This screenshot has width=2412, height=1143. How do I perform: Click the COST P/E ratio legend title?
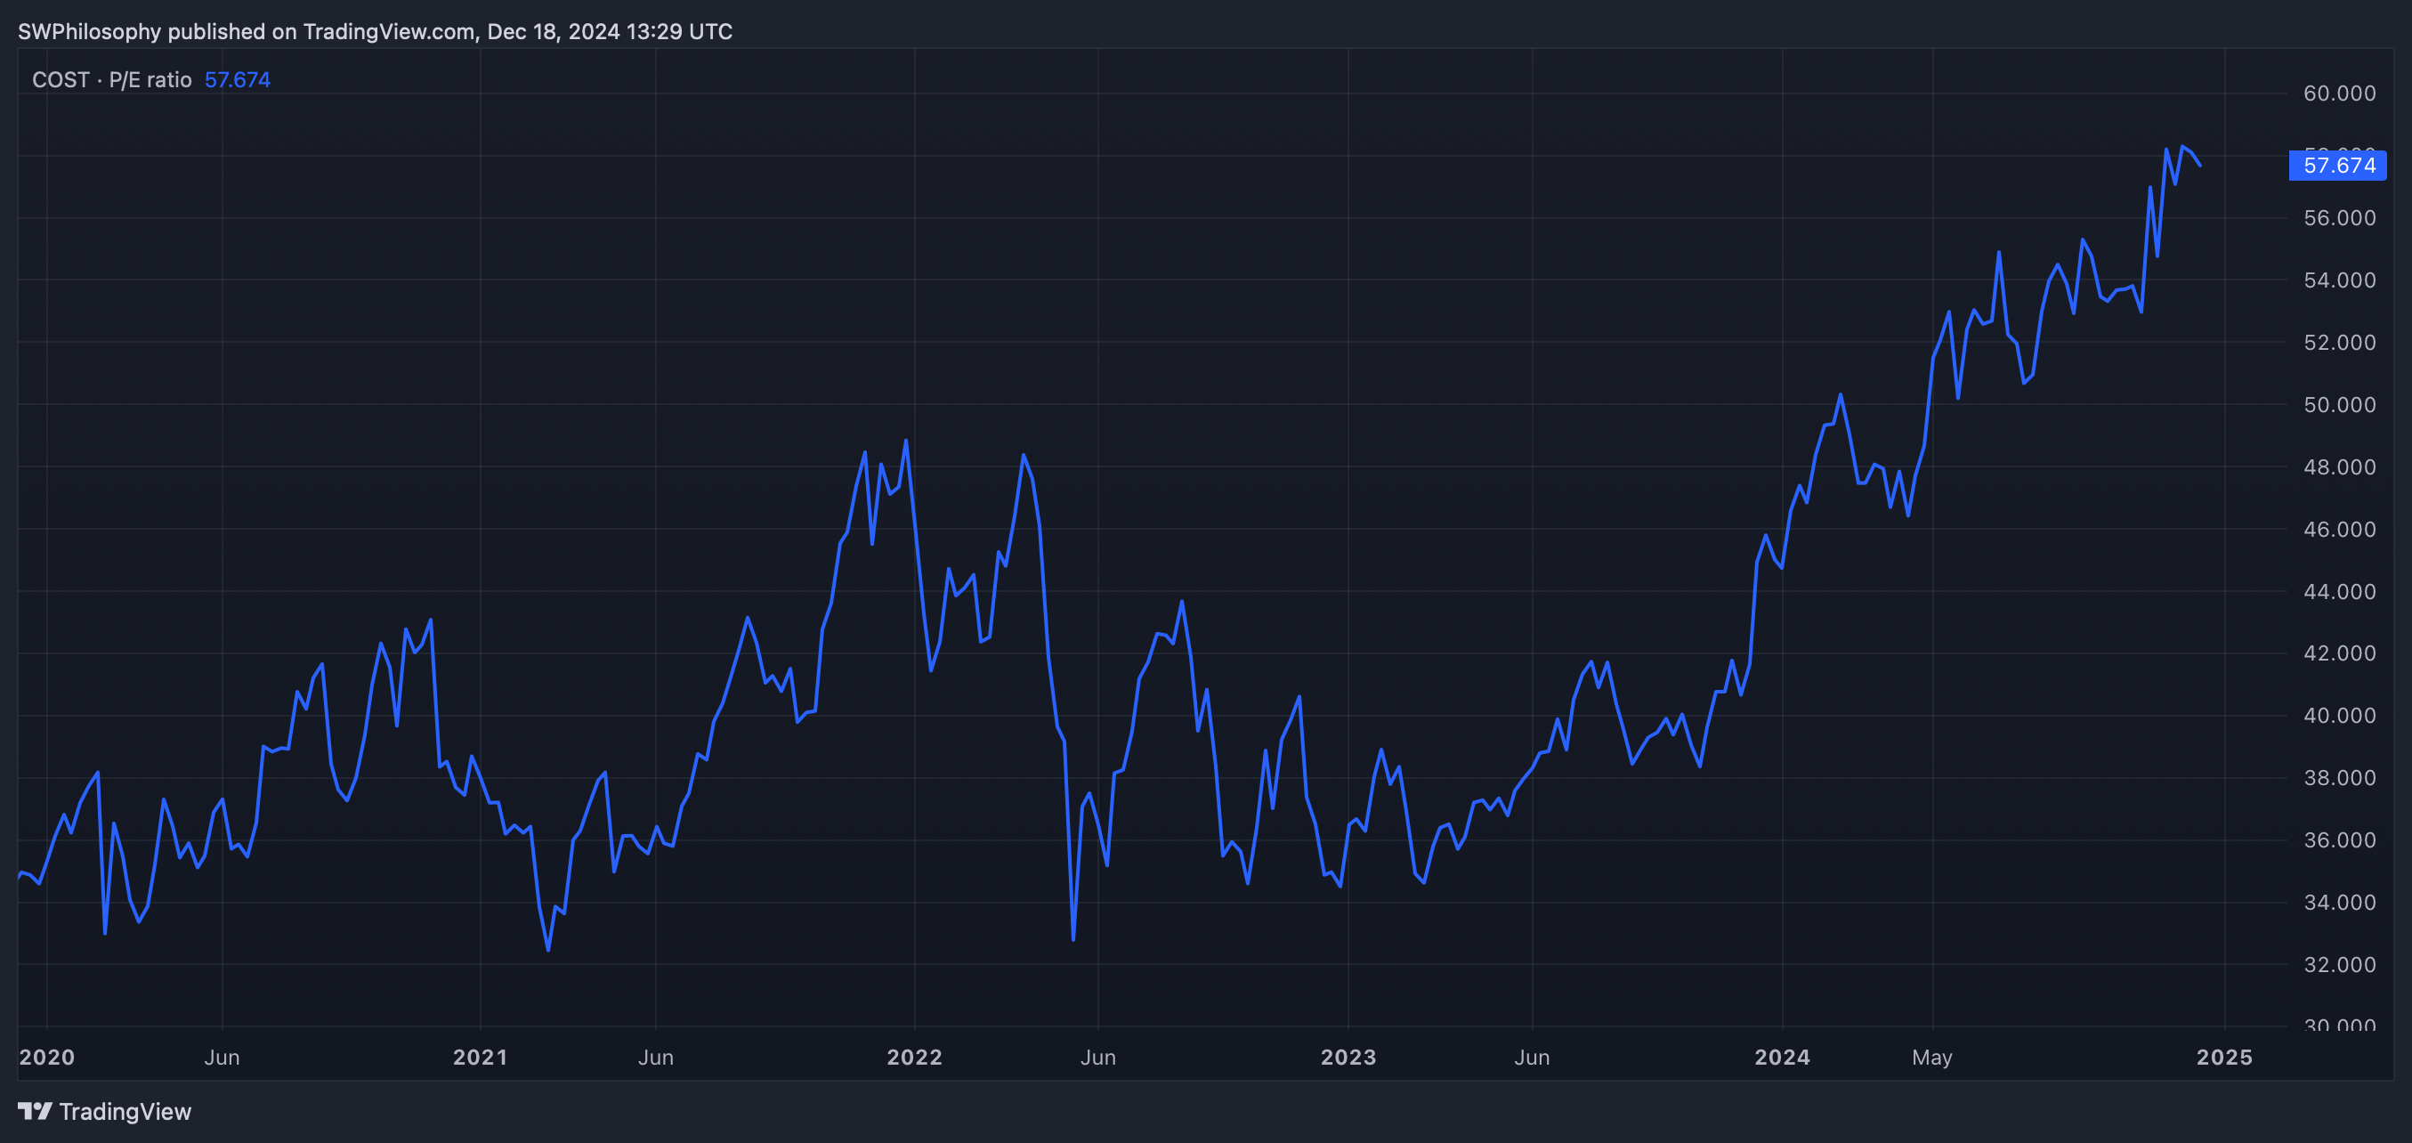tap(111, 79)
